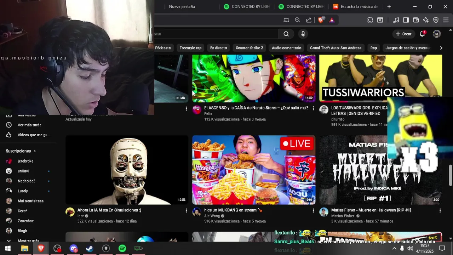Click the tab search icon in toolbar
The height and width of the screenshot is (255, 453).
tap(380, 20)
